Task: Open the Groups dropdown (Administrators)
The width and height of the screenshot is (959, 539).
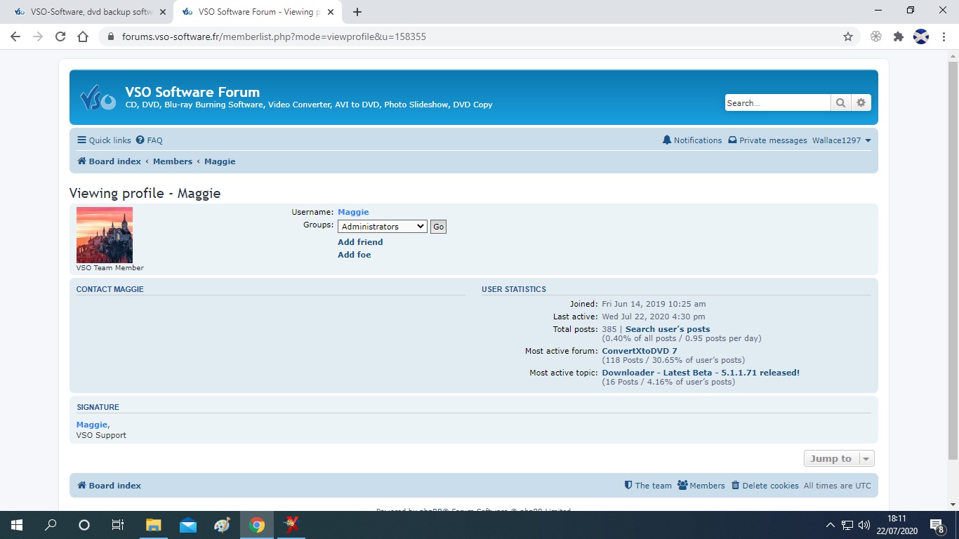Action: pos(383,227)
